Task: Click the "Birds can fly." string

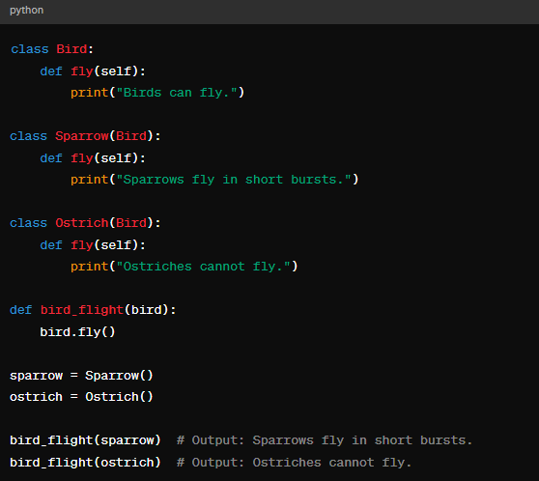Action: pos(177,93)
